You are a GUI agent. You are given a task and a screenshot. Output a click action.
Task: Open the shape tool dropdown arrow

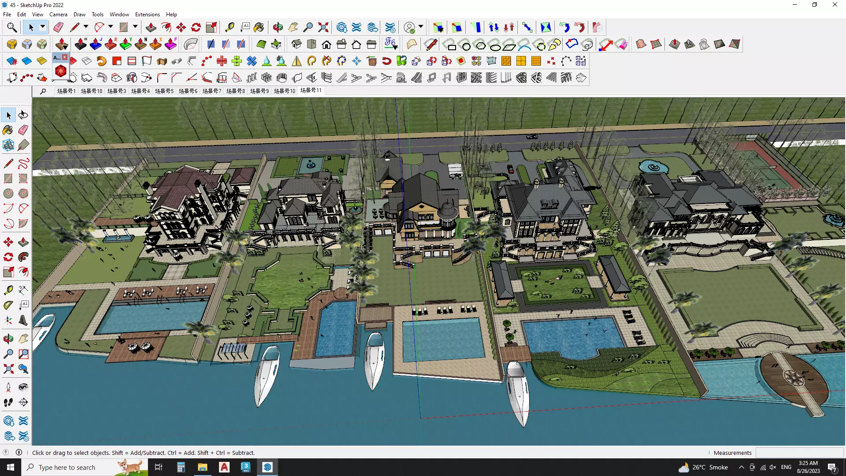point(135,27)
